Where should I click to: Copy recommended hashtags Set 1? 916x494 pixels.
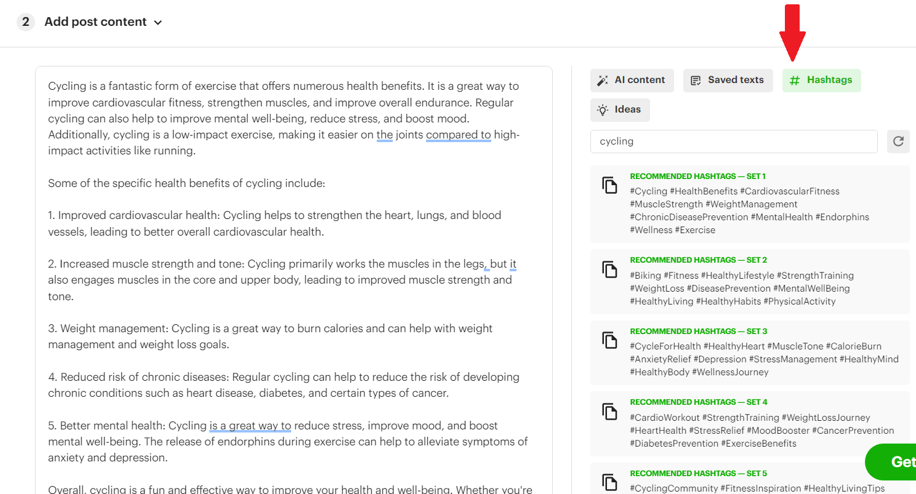pos(609,185)
